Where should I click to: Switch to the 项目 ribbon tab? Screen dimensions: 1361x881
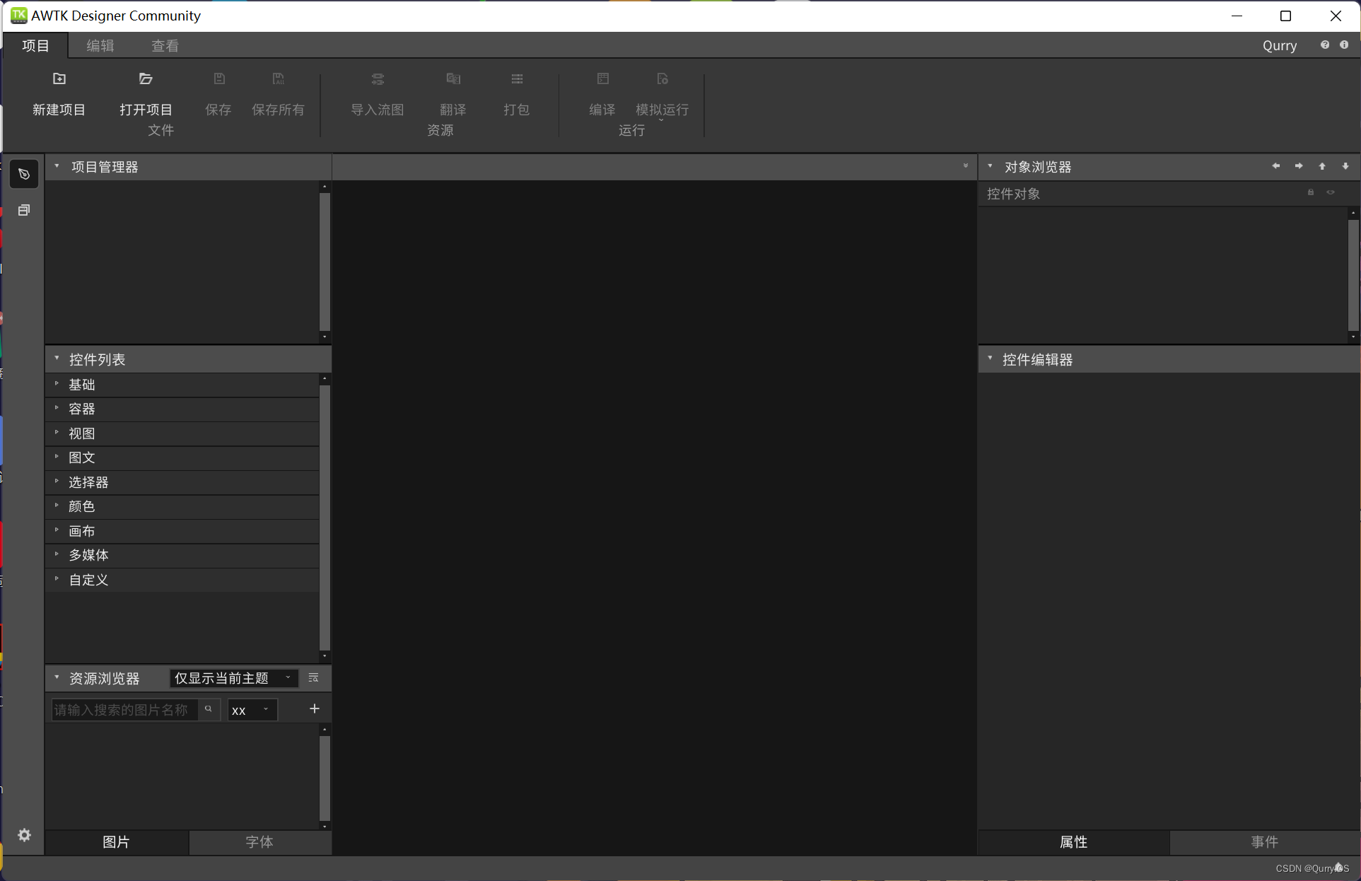[35, 45]
